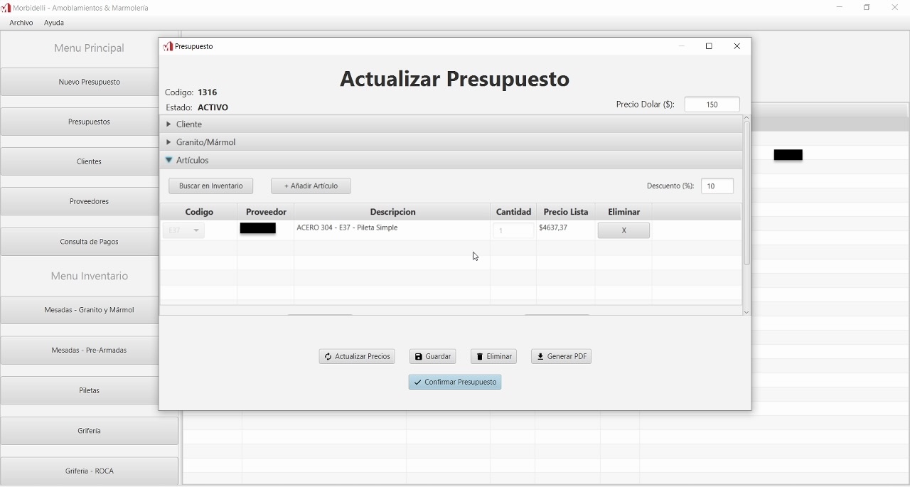Open the Archivo menu
910x487 pixels.
tap(21, 23)
